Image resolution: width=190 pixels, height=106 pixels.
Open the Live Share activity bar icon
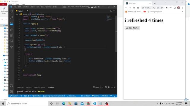11,47
